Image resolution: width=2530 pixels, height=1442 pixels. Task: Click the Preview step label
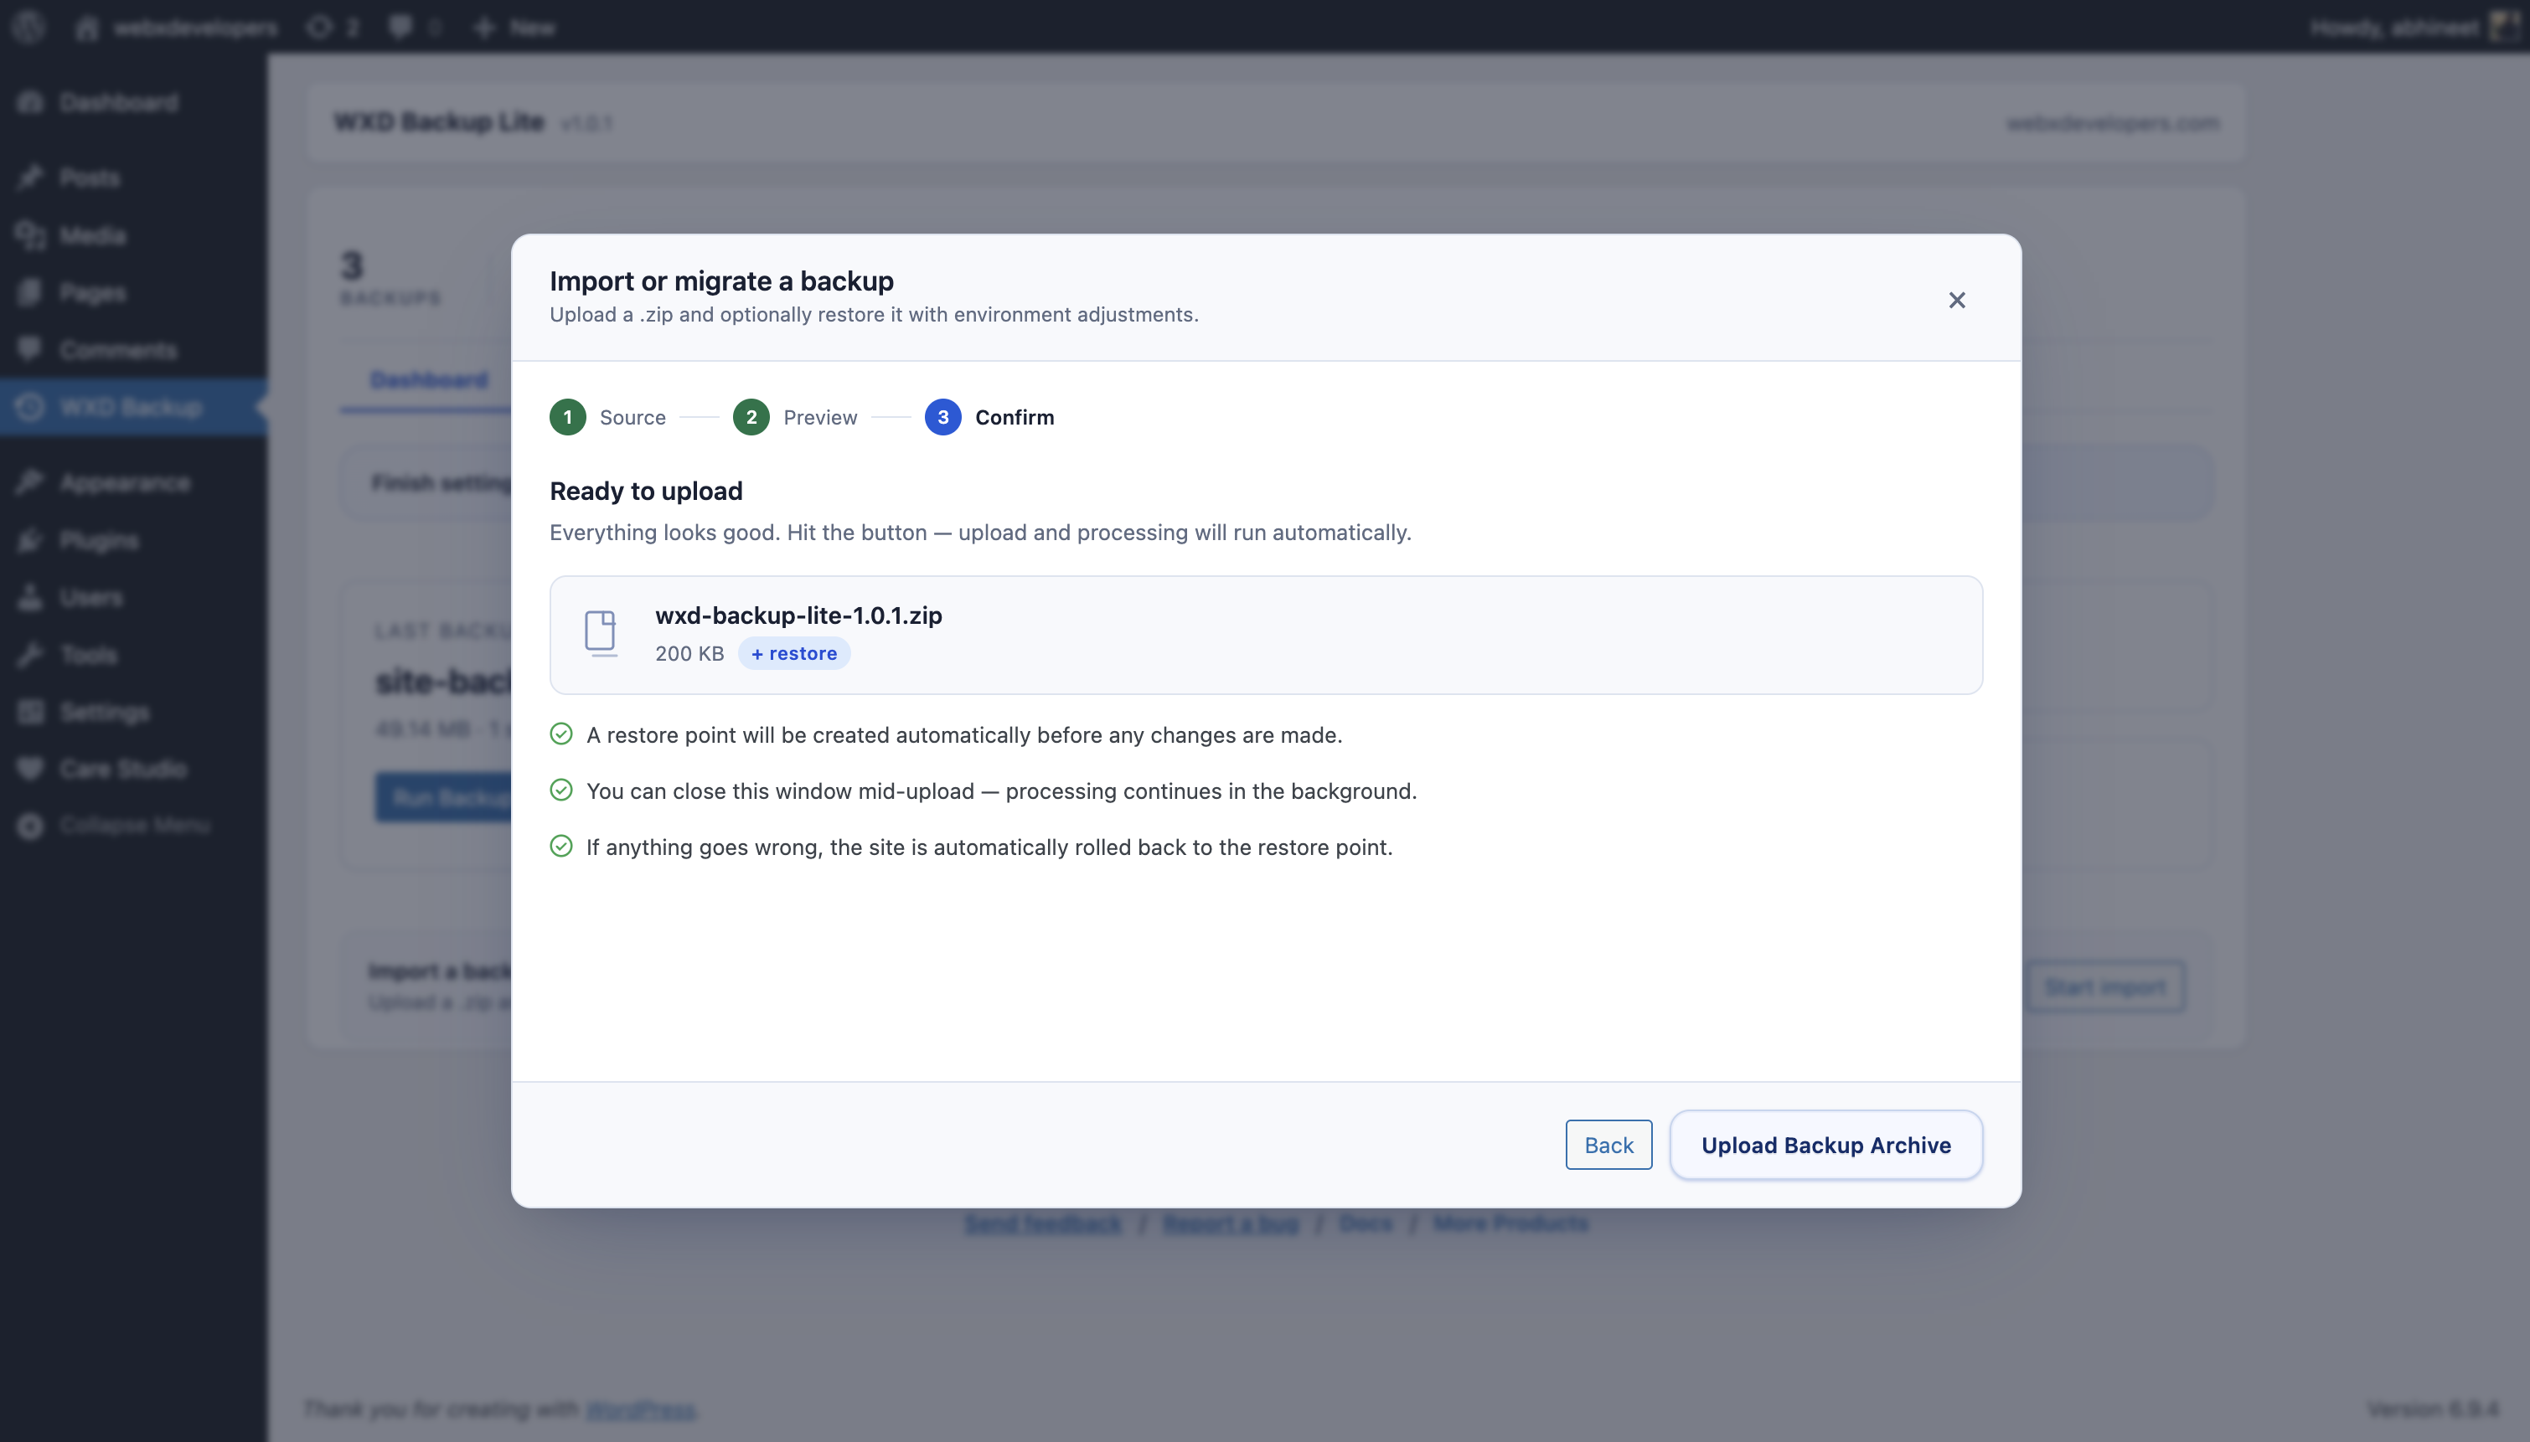[x=820, y=417]
